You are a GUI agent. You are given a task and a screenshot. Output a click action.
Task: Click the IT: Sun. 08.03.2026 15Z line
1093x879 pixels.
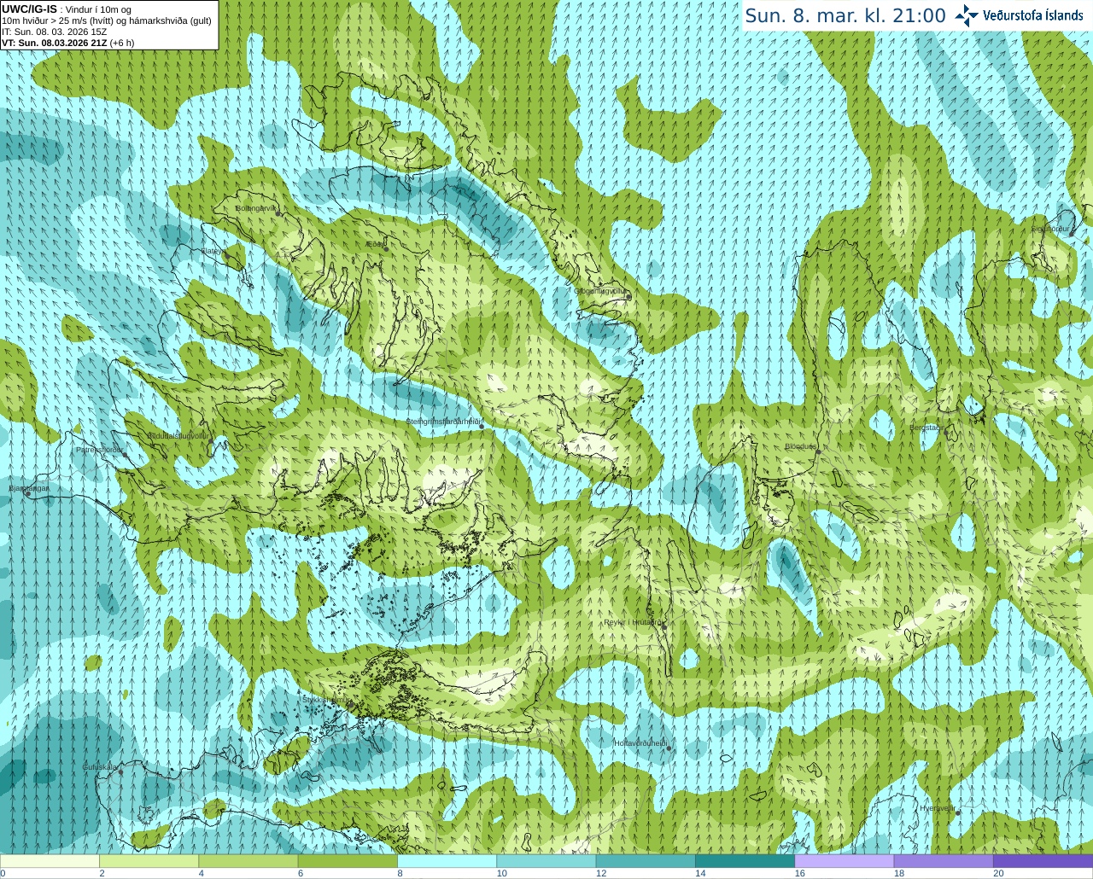coord(55,32)
